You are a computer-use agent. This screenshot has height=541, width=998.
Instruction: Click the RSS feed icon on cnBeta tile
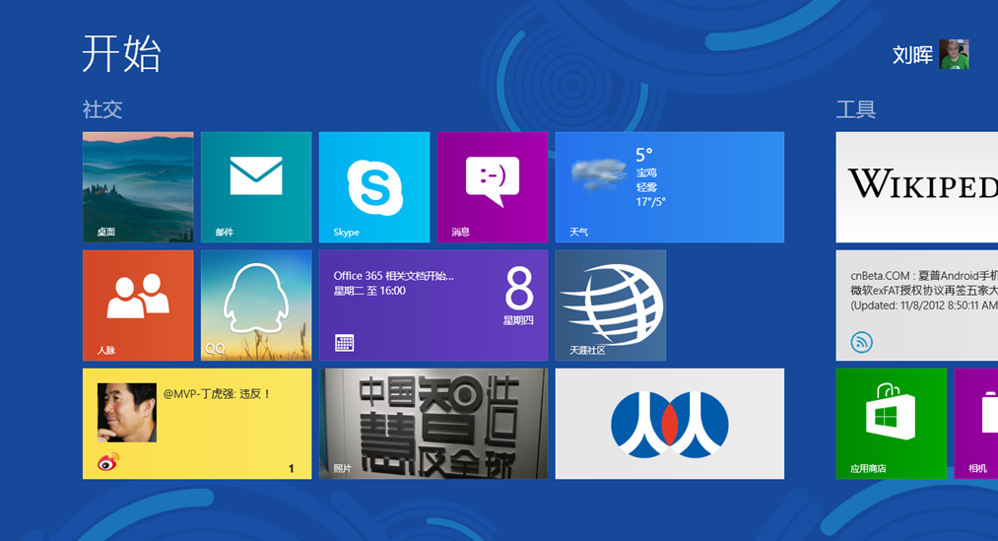click(x=862, y=342)
